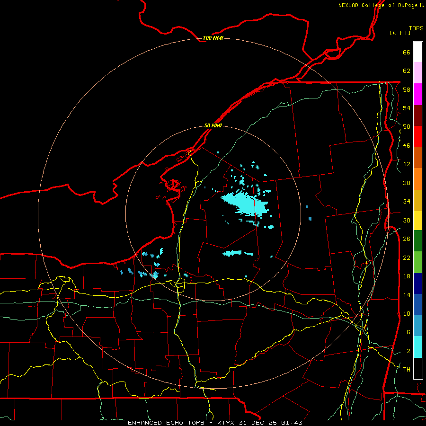This screenshot has width=426, height=426.
Task: Click the cyan 10 kft legend swatch
Action: click(x=418, y=346)
